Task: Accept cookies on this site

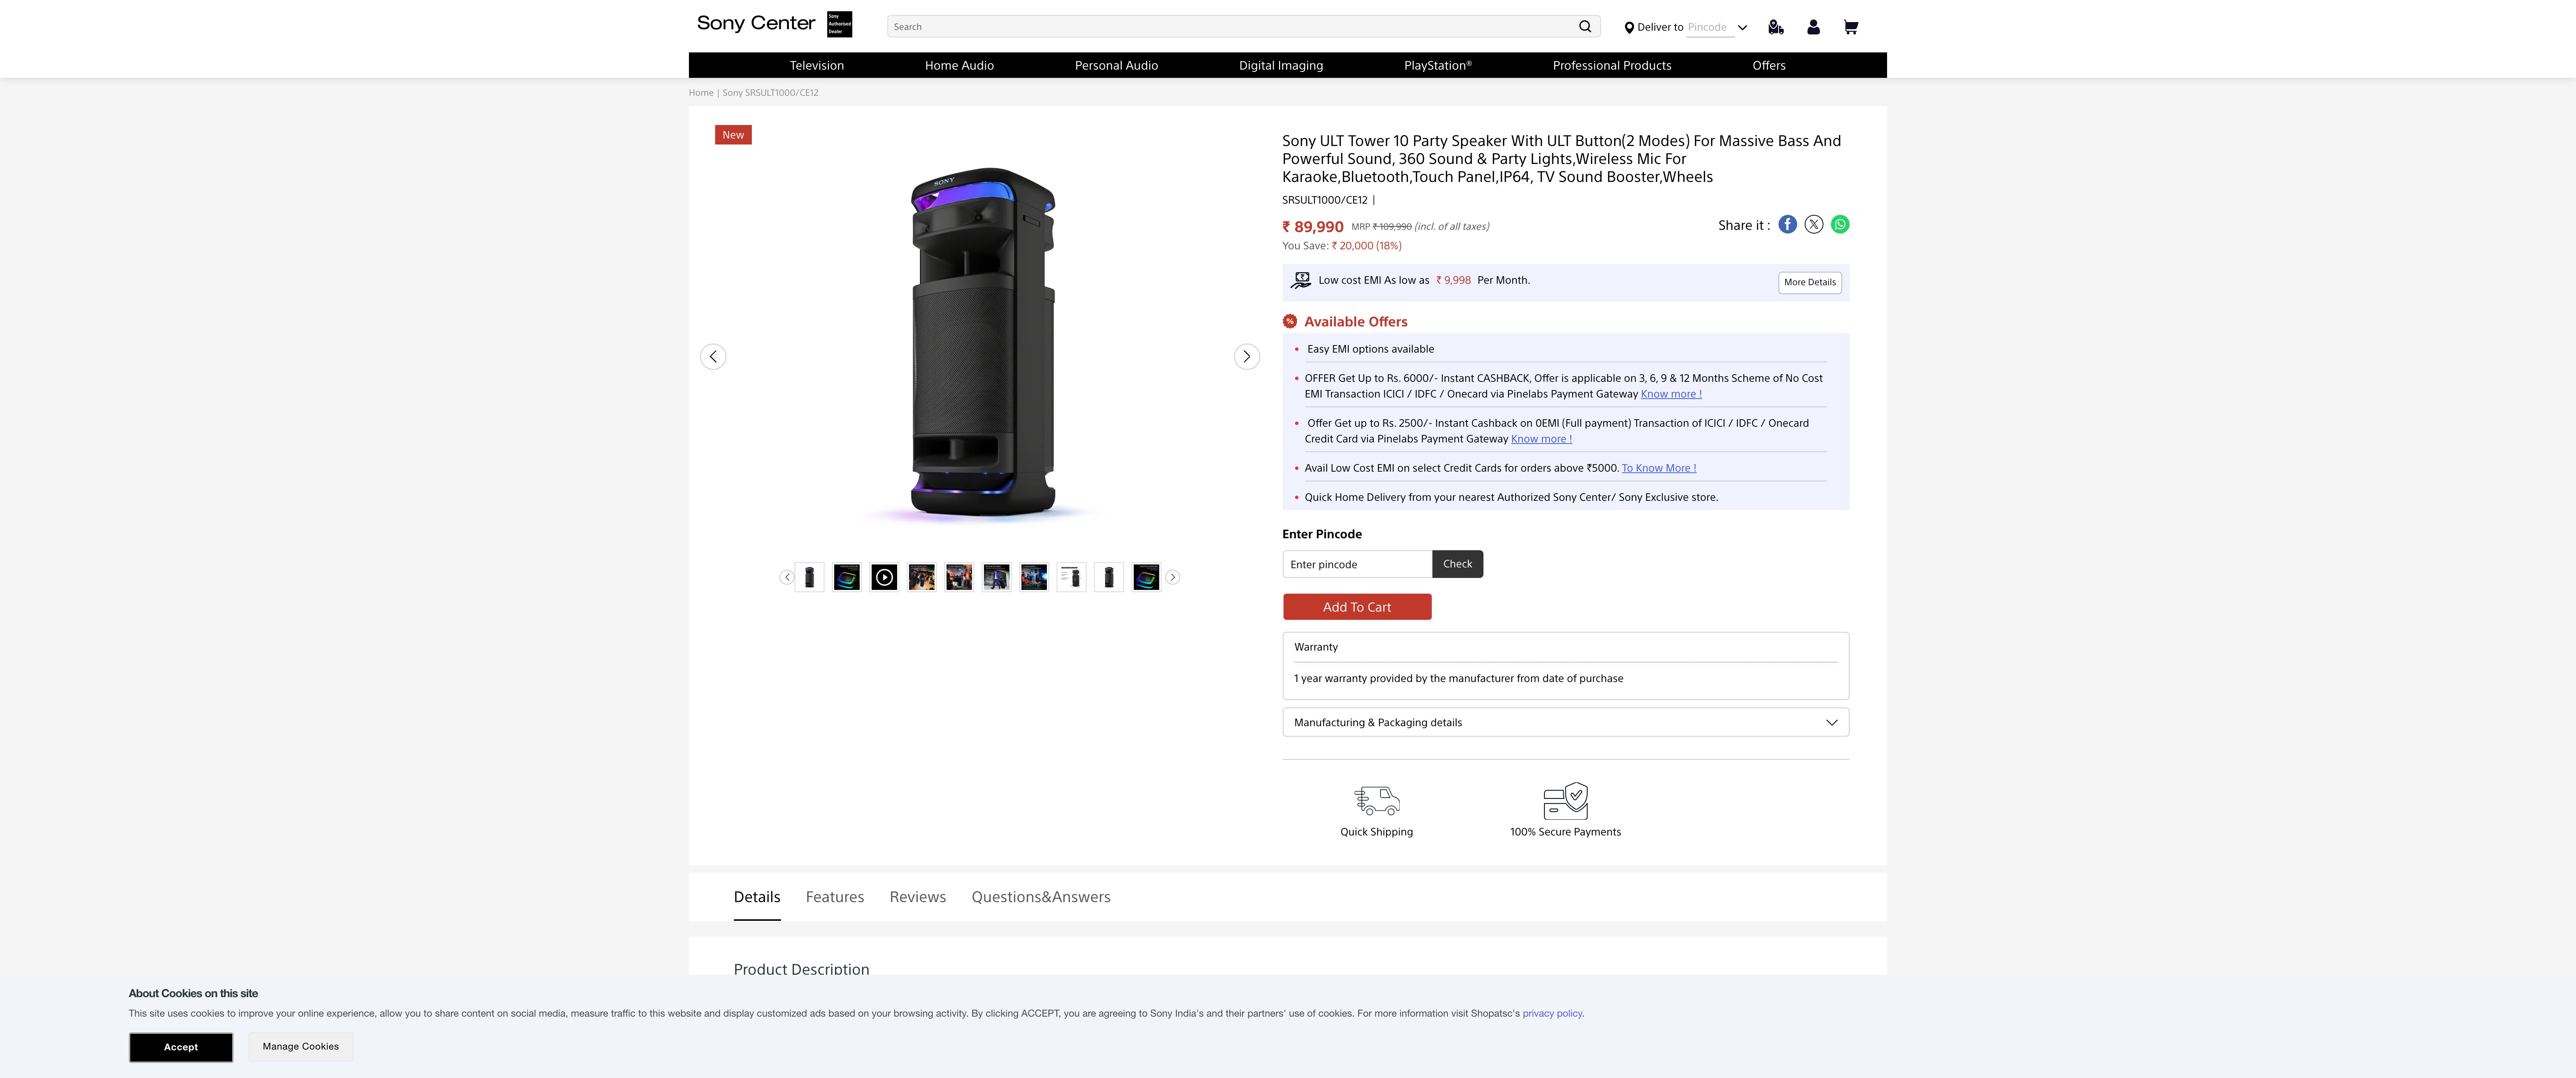Action: (180, 1047)
